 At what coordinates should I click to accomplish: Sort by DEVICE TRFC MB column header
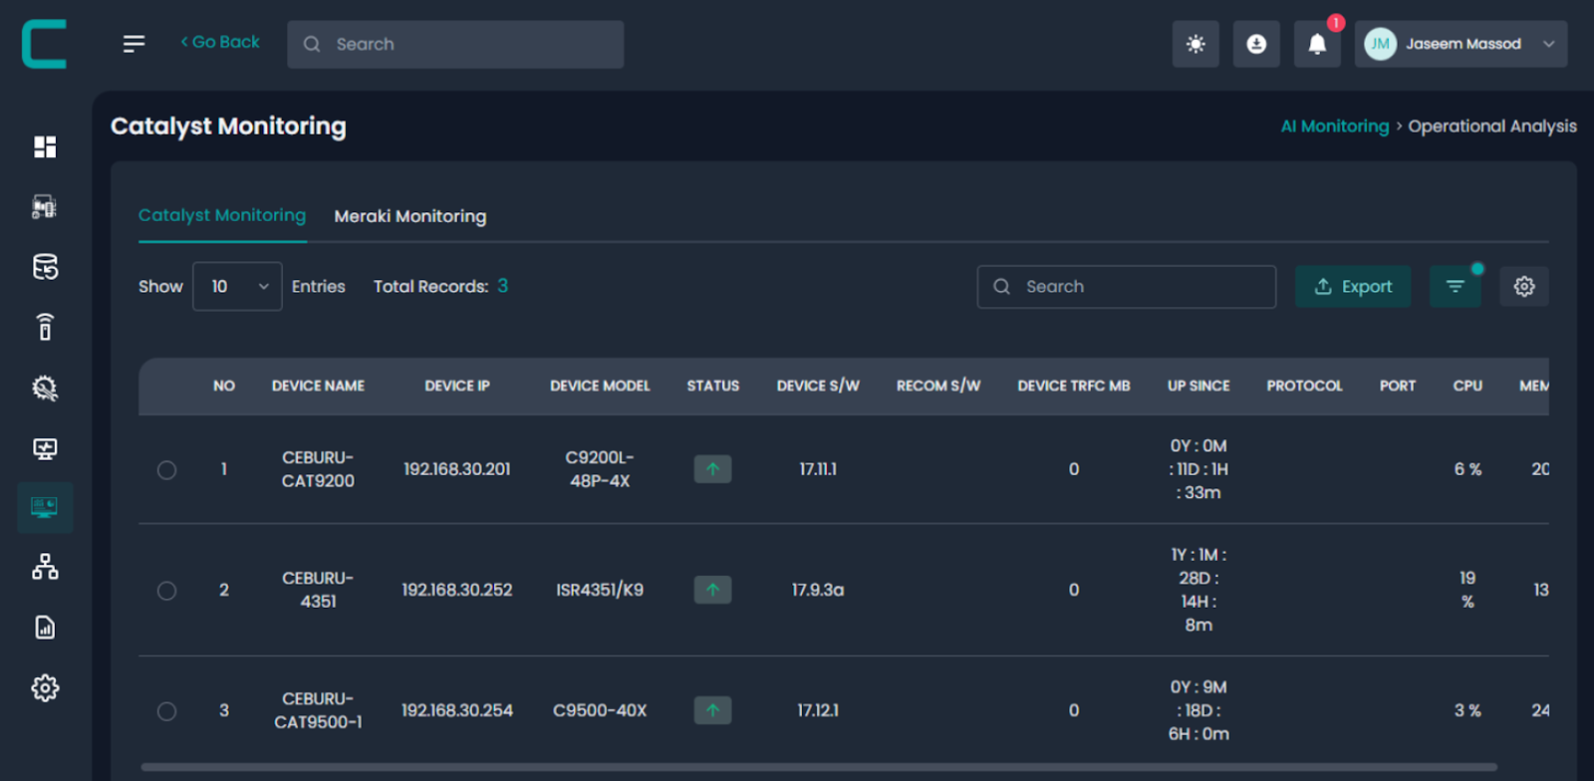pos(1074,386)
